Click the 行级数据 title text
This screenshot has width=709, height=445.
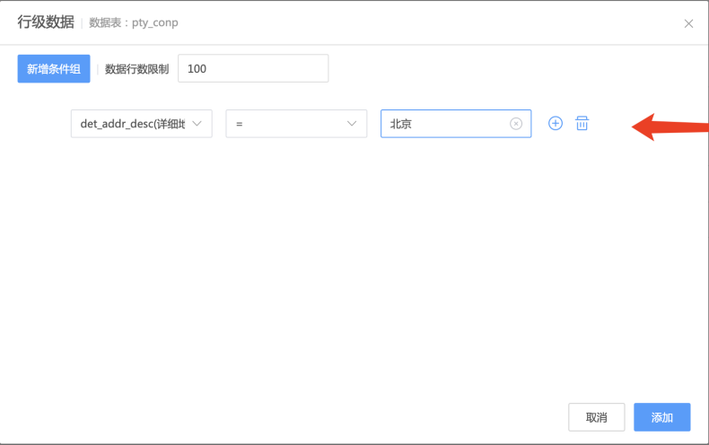click(x=46, y=22)
